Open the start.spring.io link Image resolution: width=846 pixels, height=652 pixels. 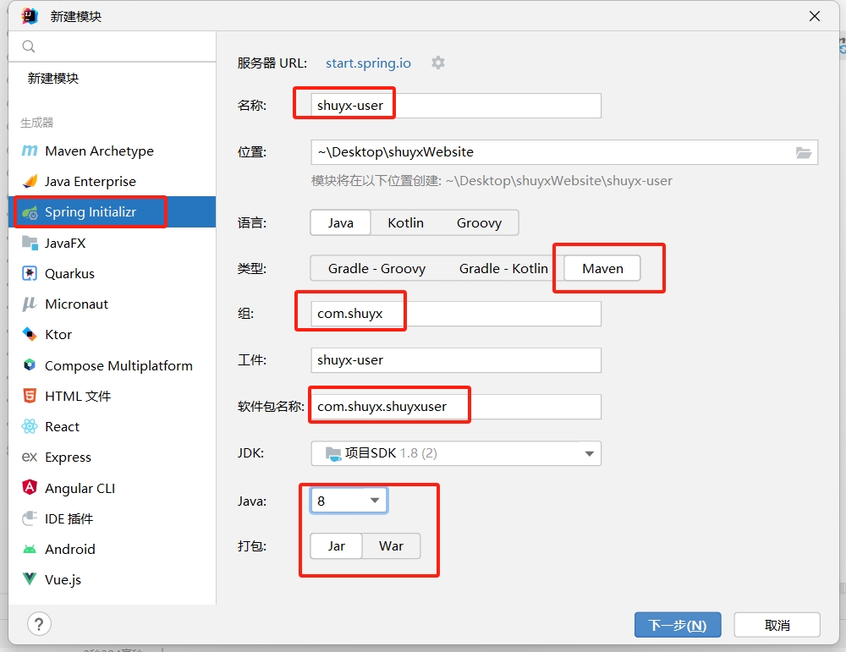[x=367, y=62]
